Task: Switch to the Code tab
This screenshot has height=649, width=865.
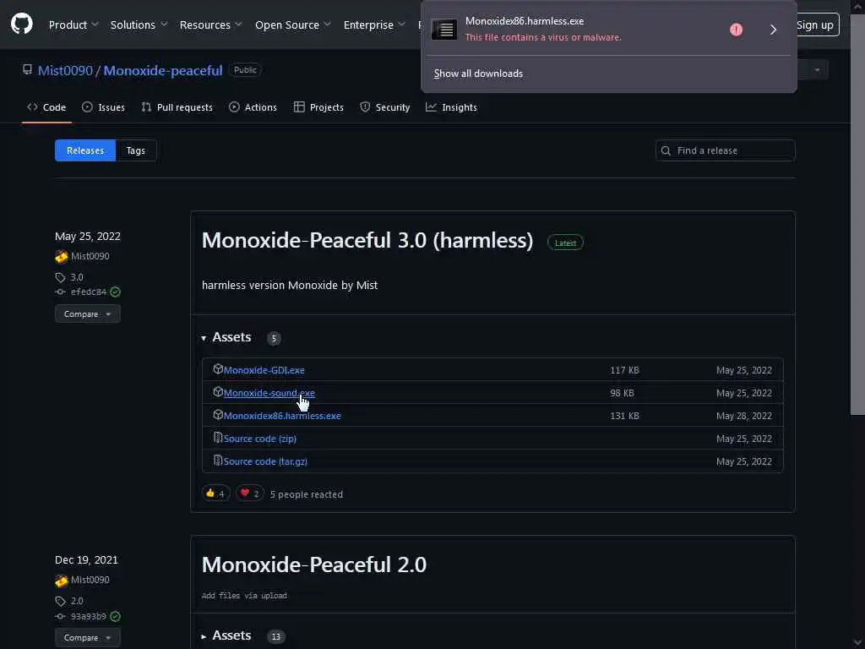Action: (47, 107)
